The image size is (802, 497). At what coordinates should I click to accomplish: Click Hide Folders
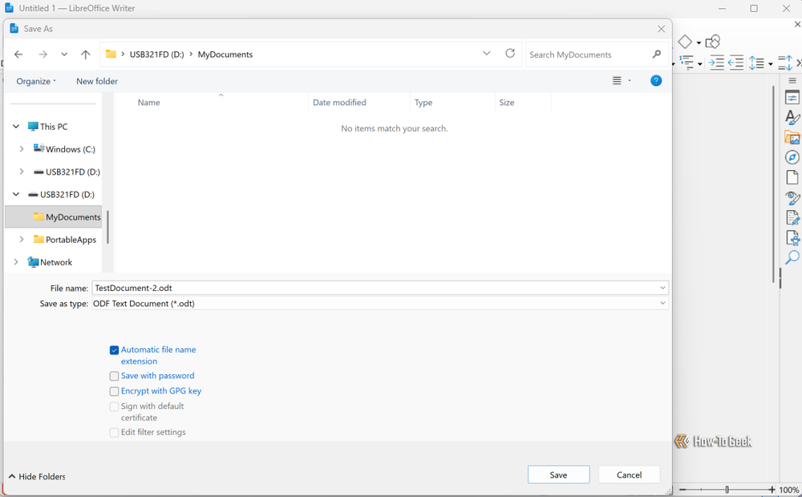[x=37, y=476]
